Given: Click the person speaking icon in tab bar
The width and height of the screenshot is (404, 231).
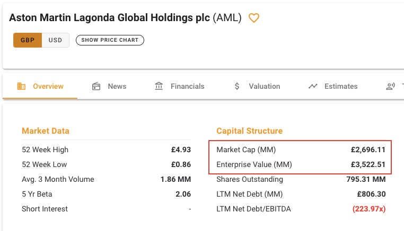Looking at the screenshot, I should [390, 86].
